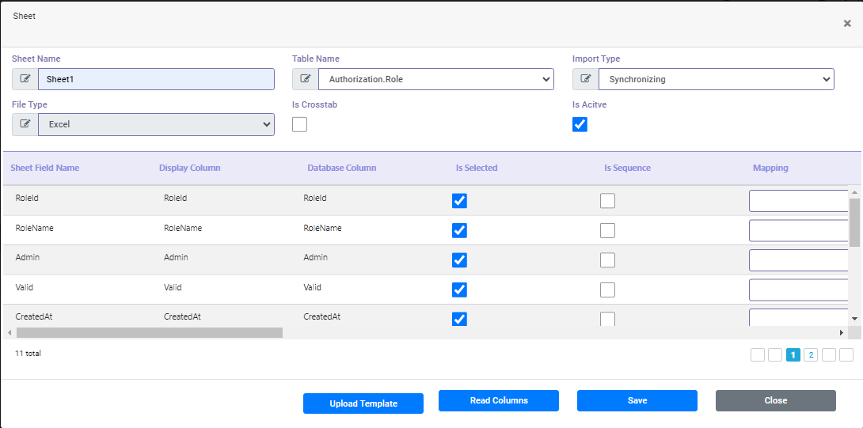Toggle the Is Crosstab checkbox
Screen dimensions: 863x428
click(300, 124)
